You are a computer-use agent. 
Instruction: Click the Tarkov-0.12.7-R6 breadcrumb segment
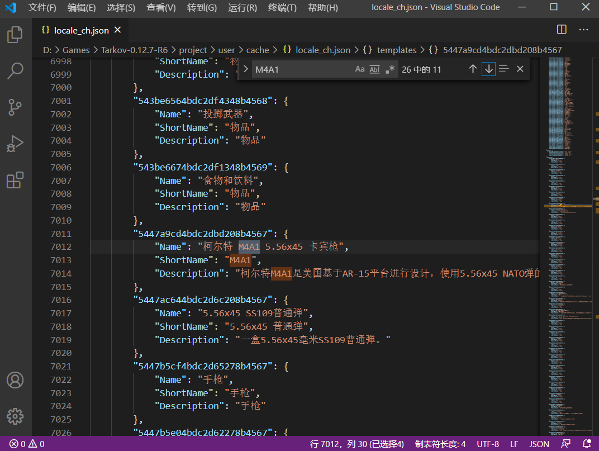coord(134,50)
